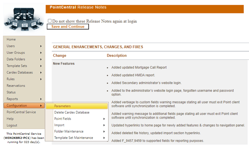Open Template Set Maintenance submenu entry
This screenshot has width=249, height=146.
tap(73, 138)
